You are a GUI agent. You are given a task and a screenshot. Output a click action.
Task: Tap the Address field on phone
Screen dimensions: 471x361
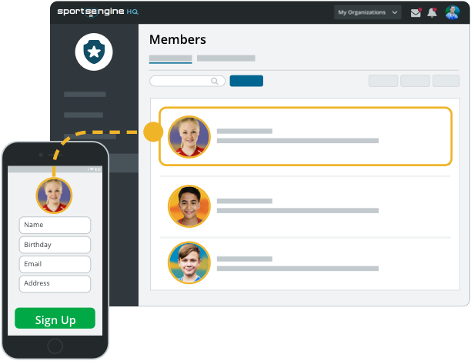tap(55, 283)
